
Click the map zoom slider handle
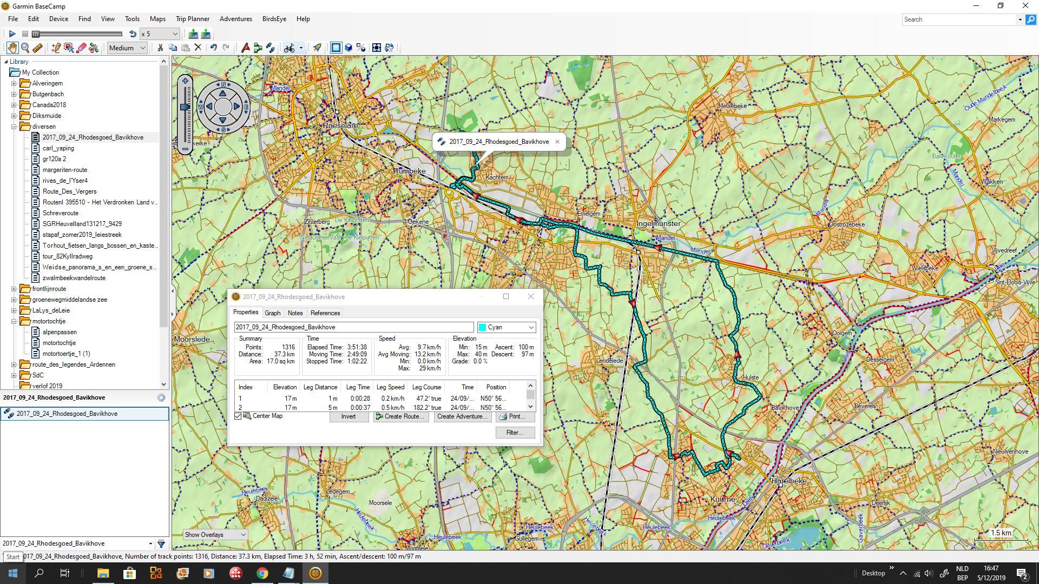tap(185, 107)
